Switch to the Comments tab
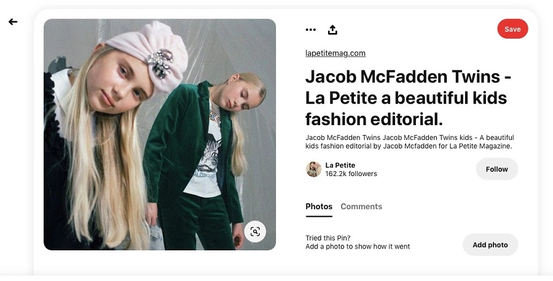The width and height of the screenshot is (553, 281). [361, 207]
